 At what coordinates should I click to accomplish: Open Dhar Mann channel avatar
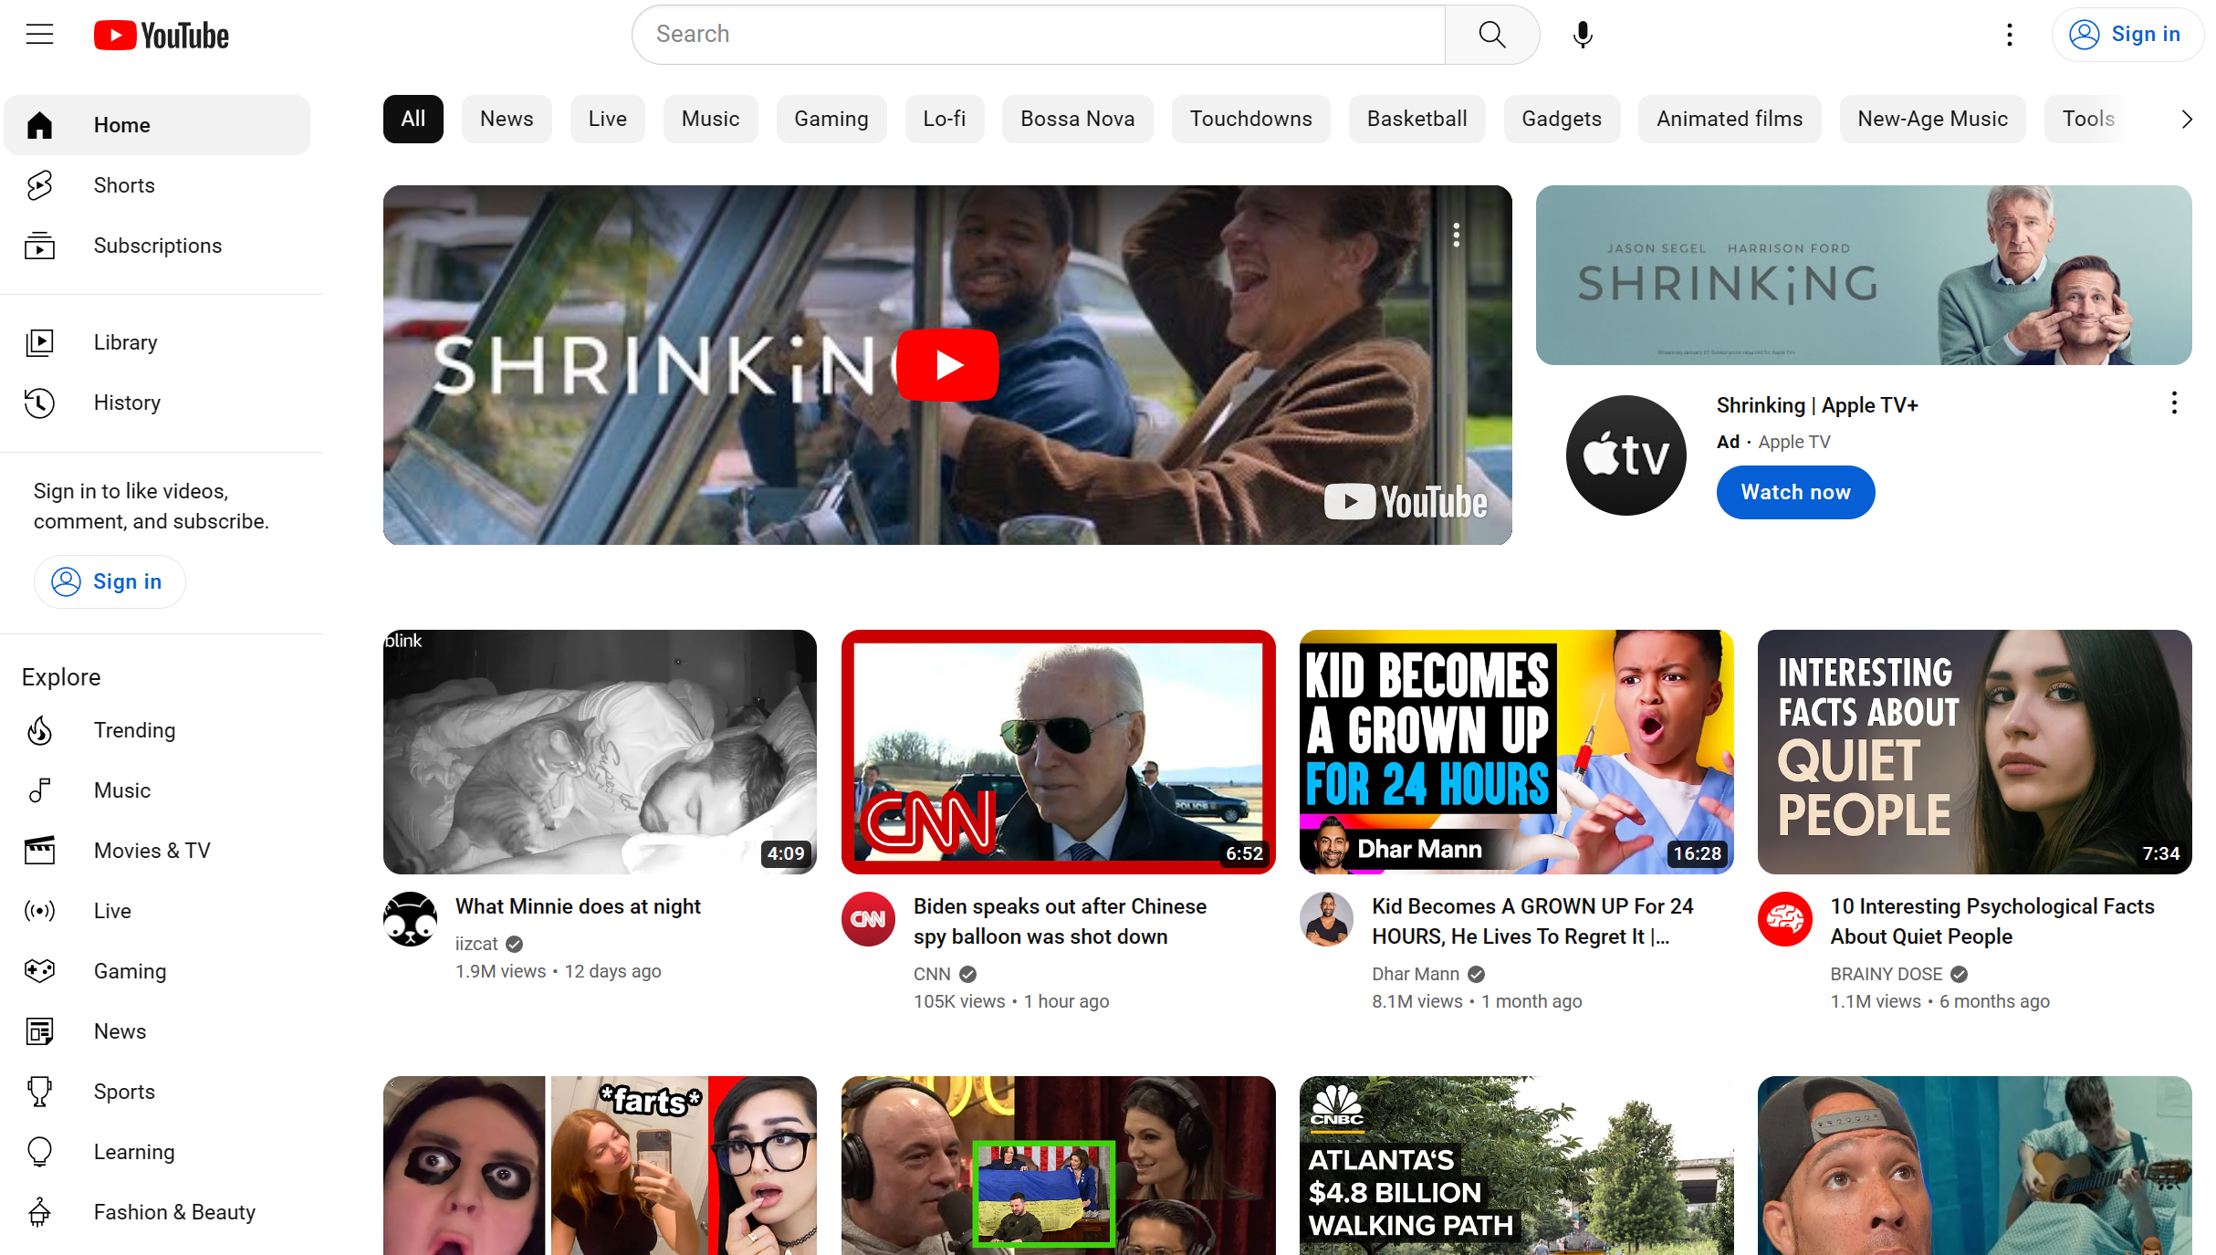[1327, 919]
